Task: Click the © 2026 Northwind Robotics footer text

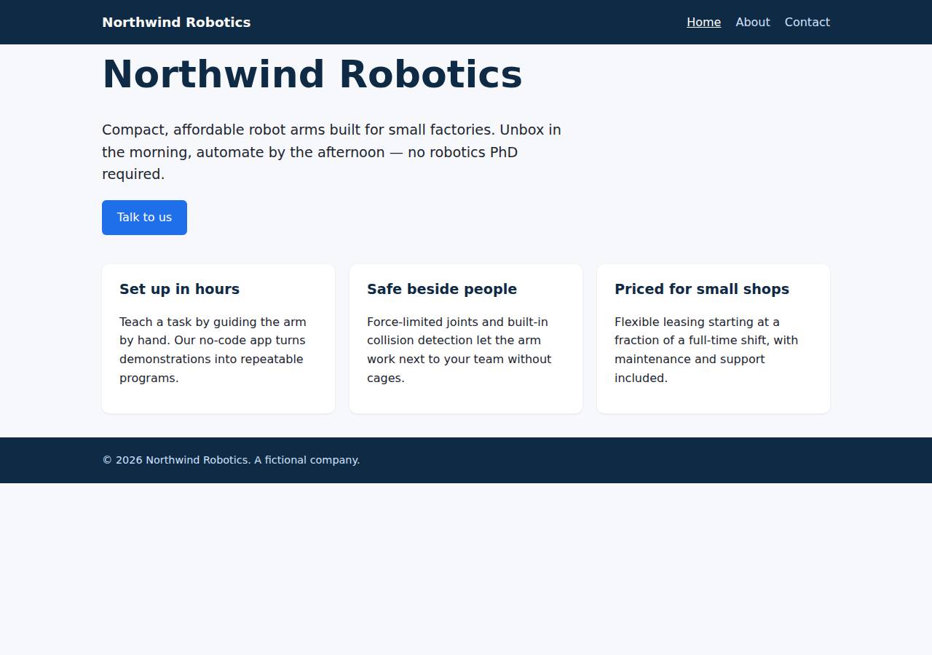Action: tap(231, 460)
